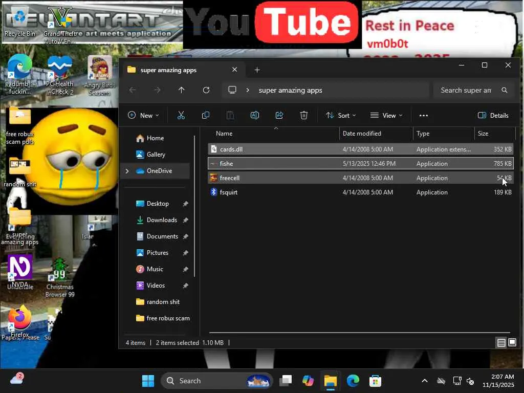The width and height of the screenshot is (524, 393).
Task: Close the super amazing apps tab
Action: coord(234,70)
